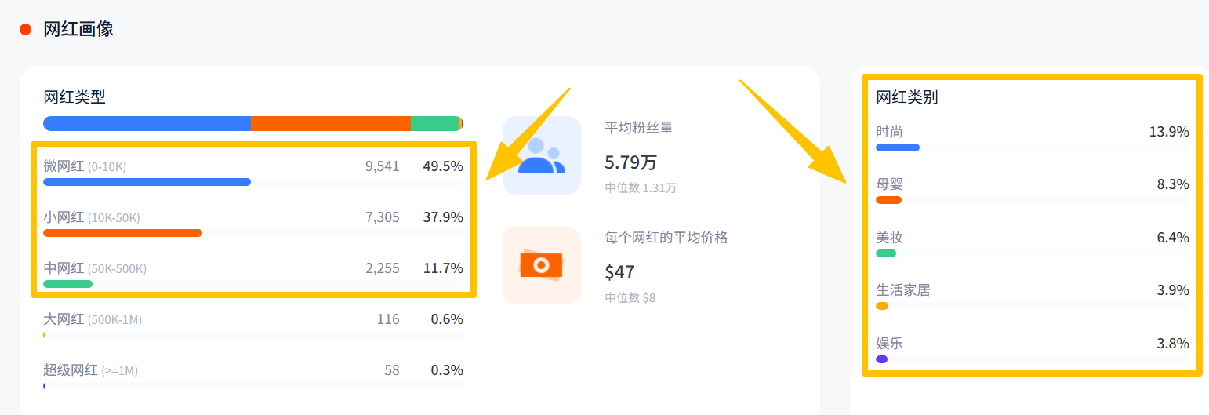Click the $47 average price value
This screenshot has width=1209, height=415.
click(619, 272)
